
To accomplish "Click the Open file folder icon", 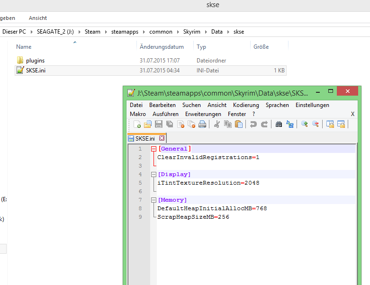I will coord(148,124).
